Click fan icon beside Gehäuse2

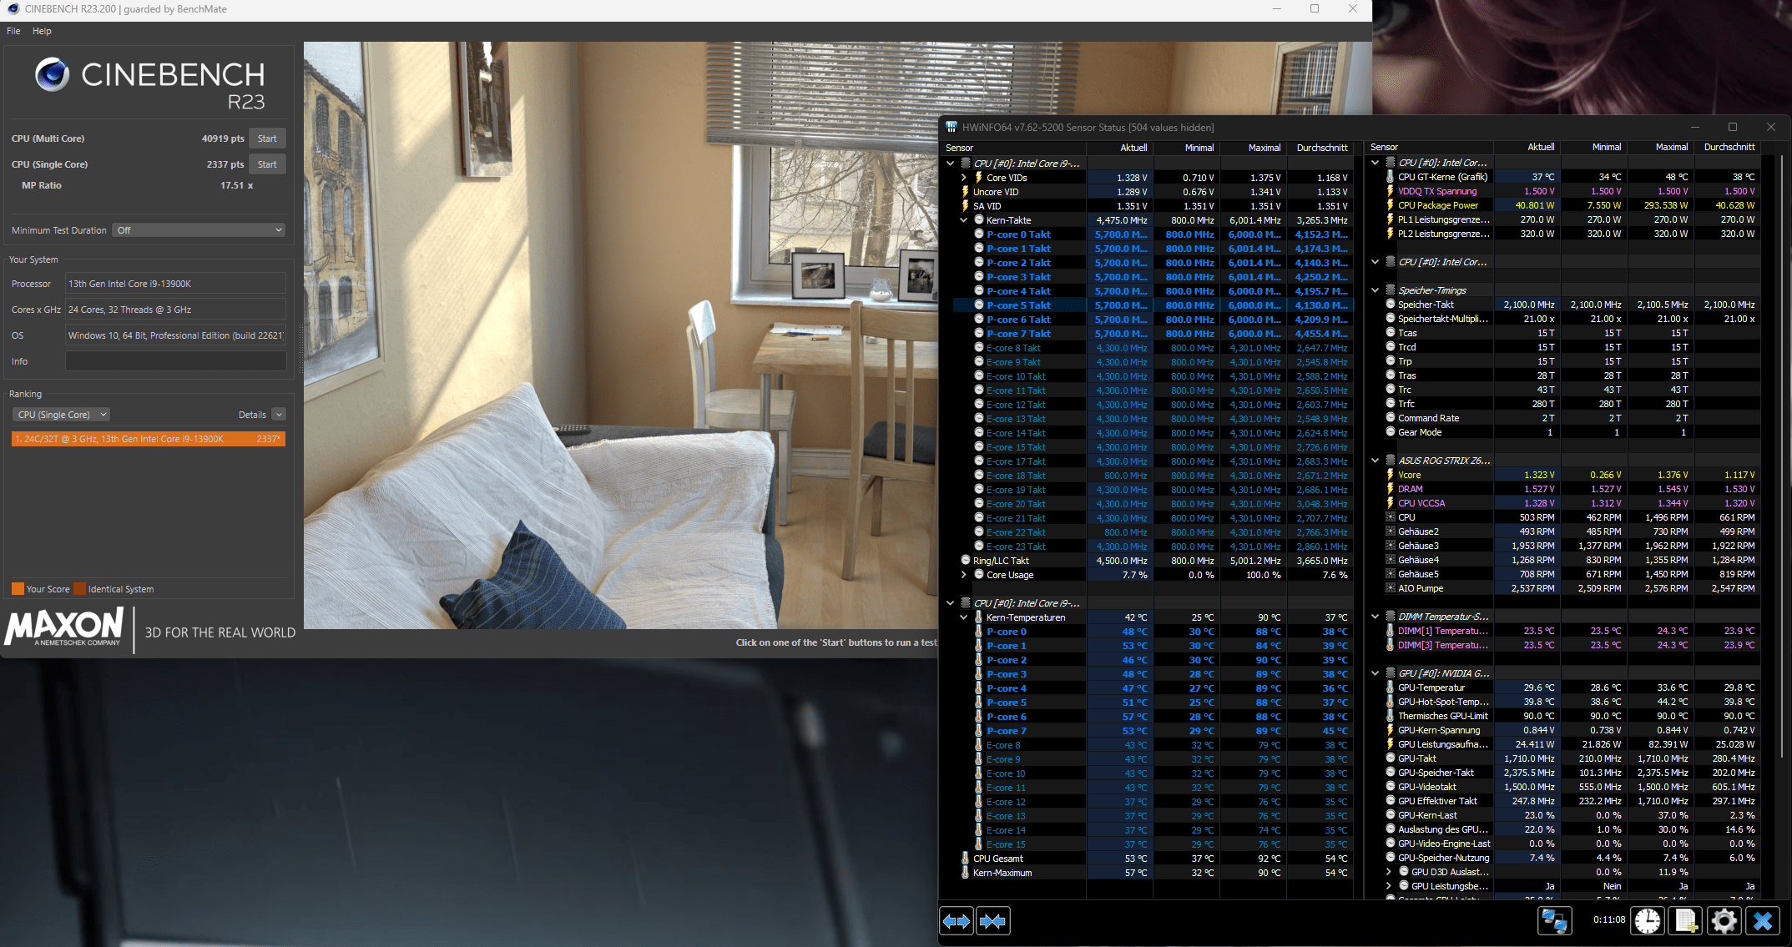click(x=1391, y=531)
